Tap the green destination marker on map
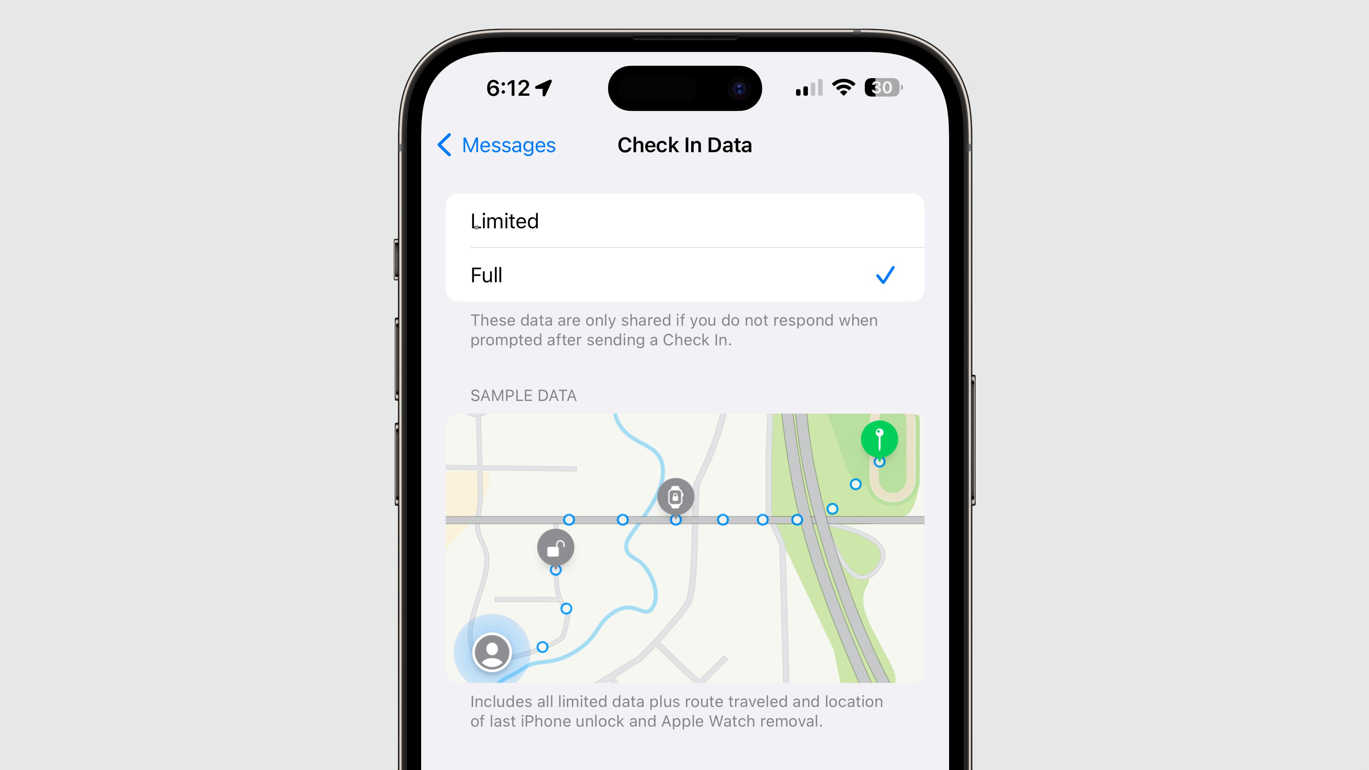This screenshot has height=770, width=1369. coord(879,440)
